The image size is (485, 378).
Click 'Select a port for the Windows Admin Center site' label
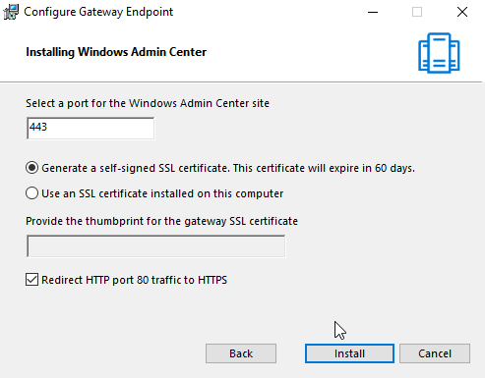pyautogui.click(x=148, y=103)
